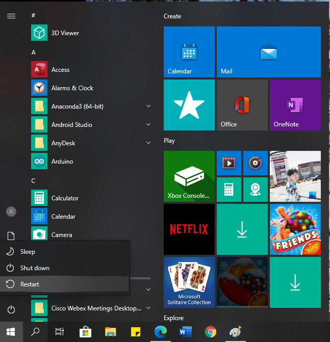Open Microsoft Solitaire Collection tile
This screenshot has height=342, width=330.
tap(189, 282)
